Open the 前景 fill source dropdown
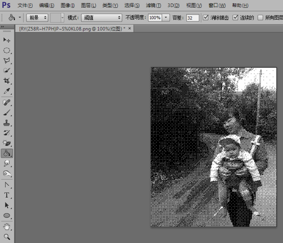The height and width of the screenshot is (243, 283). pos(37,18)
